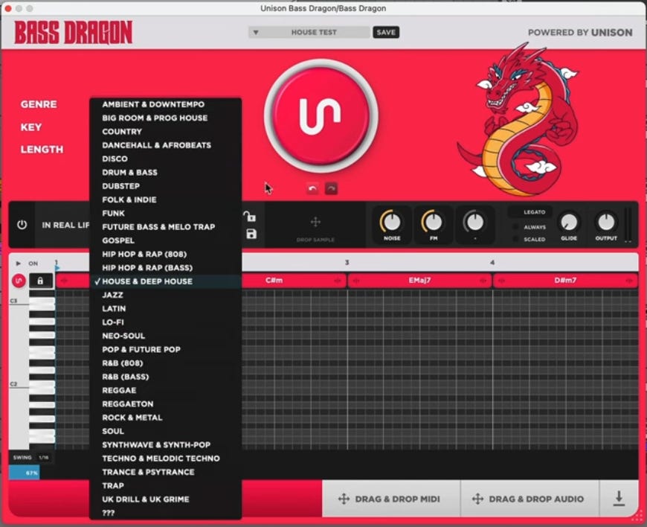Viewport: 647px width, 527px height.
Task: Click the swing 67% slider
Action: [x=25, y=473]
